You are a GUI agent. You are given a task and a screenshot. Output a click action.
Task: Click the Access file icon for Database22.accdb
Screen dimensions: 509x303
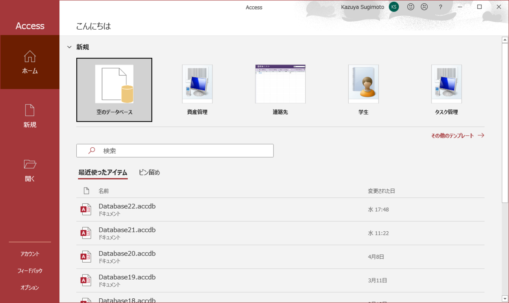pyautogui.click(x=86, y=209)
